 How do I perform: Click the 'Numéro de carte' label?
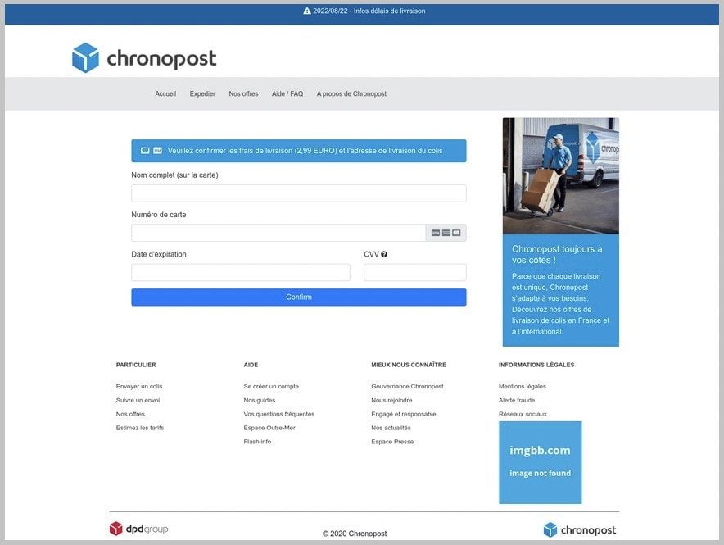pos(158,214)
